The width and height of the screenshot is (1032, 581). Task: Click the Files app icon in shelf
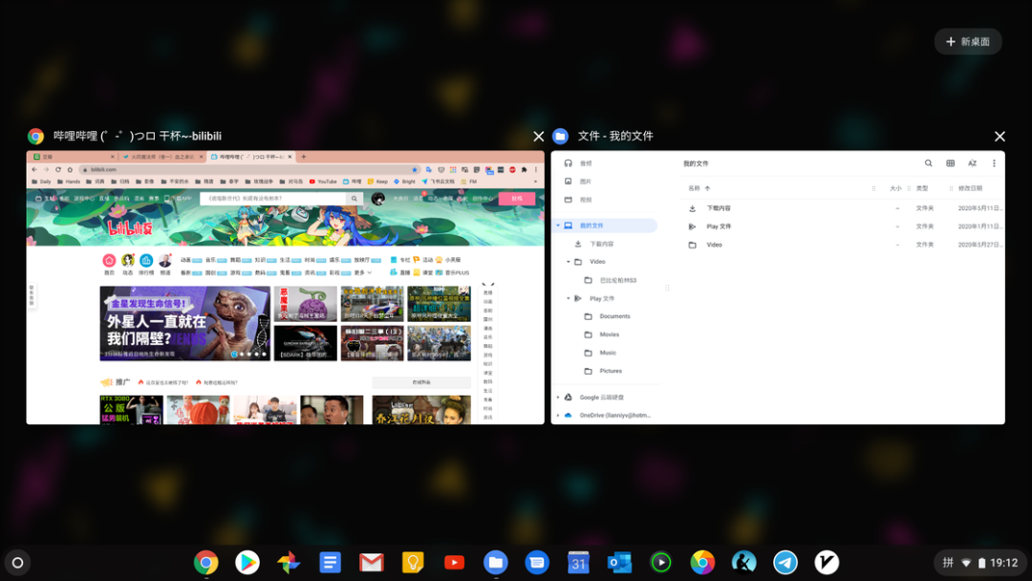(496, 563)
